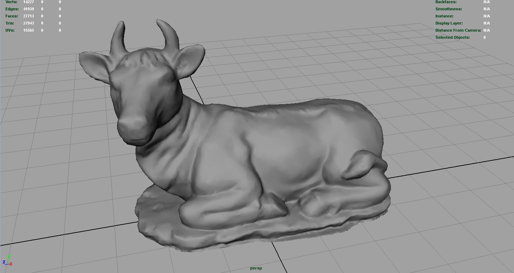Click the UV count value 15565

point(28,30)
